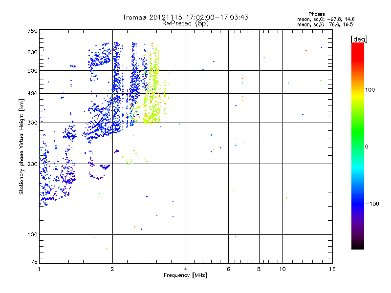Click the '[deg]' colorbar unit label
Image resolution: width=391 pixels, height=293 pixels.
tap(359, 39)
